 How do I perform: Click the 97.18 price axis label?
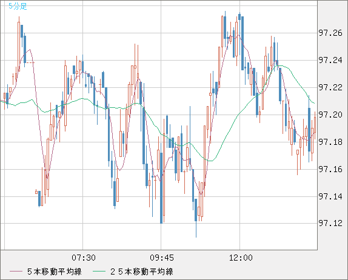coord(330,142)
